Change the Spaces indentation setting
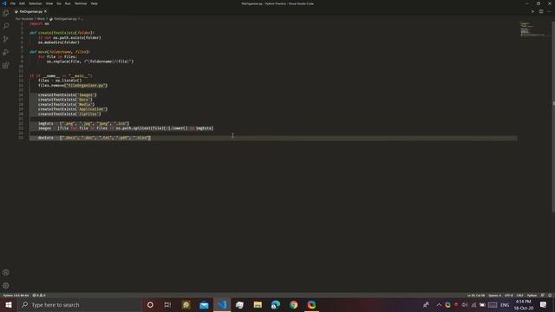 (494, 296)
